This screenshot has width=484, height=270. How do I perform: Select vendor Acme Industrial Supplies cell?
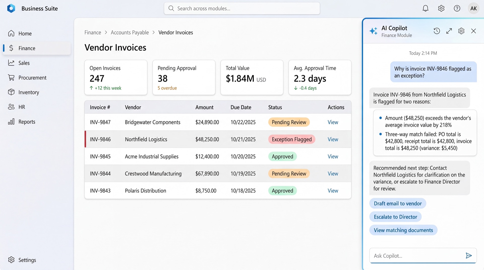click(x=152, y=157)
